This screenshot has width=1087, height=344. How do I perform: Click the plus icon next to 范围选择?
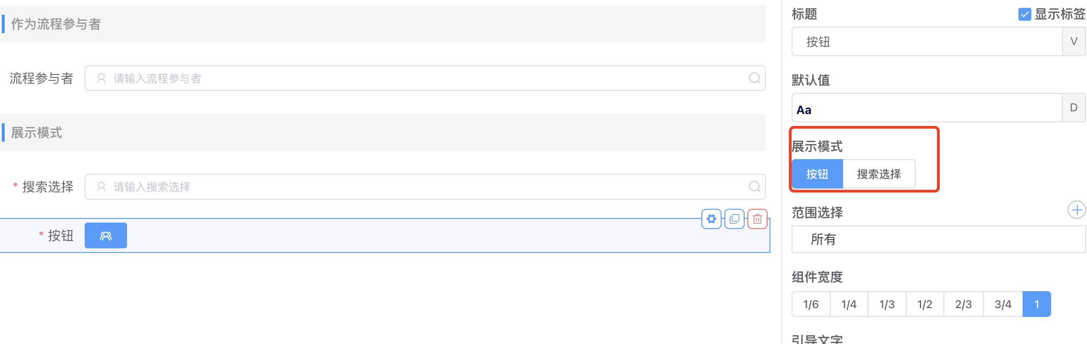point(1076,210)
